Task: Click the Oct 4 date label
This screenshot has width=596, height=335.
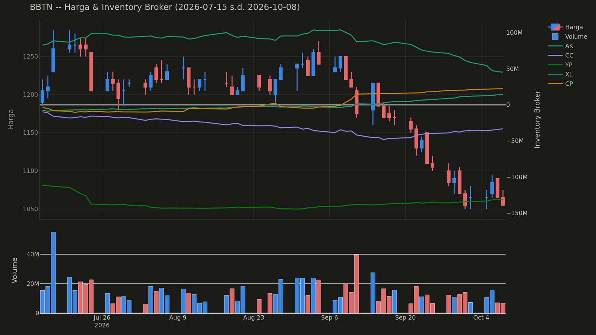Action: click(x=481, y=318)
